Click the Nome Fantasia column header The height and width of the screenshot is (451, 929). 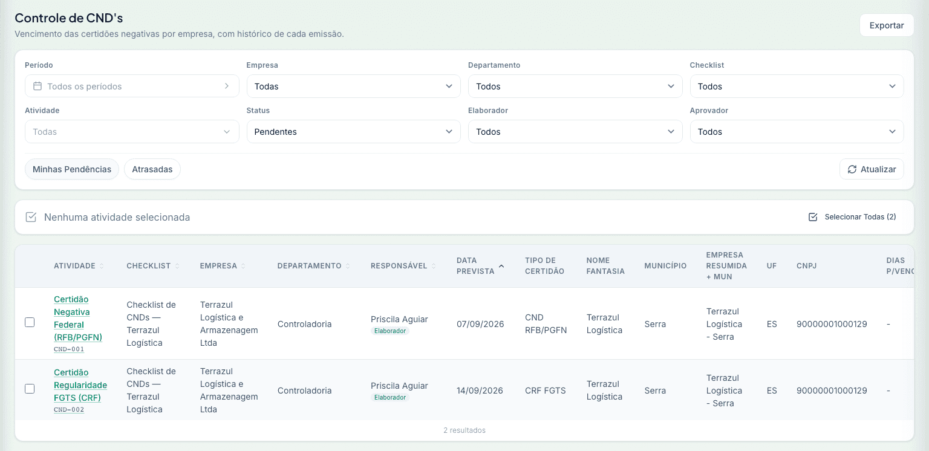(605, 266)
